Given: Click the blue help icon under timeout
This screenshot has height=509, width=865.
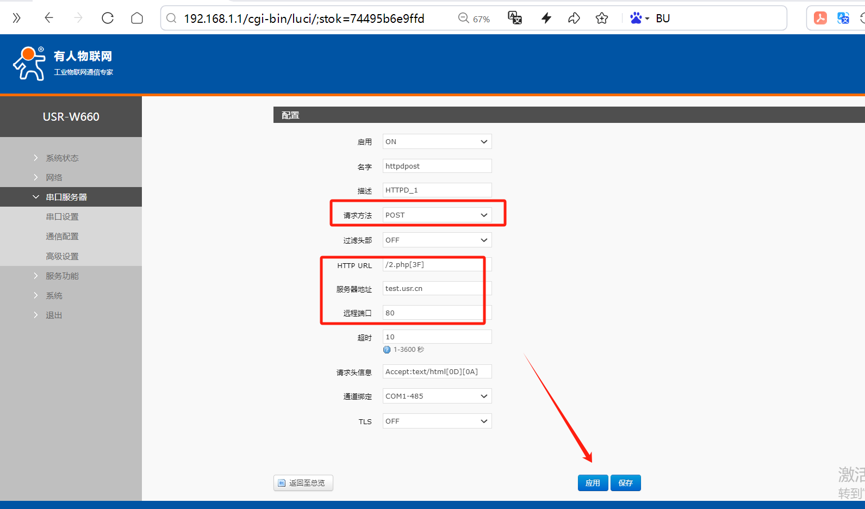Looking at the screenshot, I should 387,350.
